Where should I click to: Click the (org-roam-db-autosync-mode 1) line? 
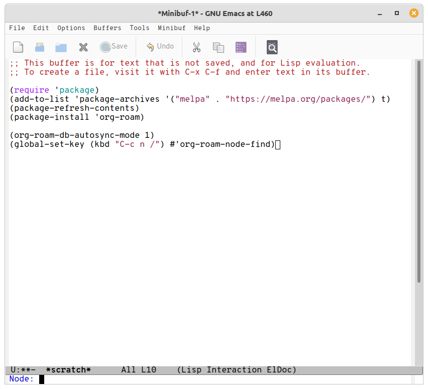tap(82, 135)
